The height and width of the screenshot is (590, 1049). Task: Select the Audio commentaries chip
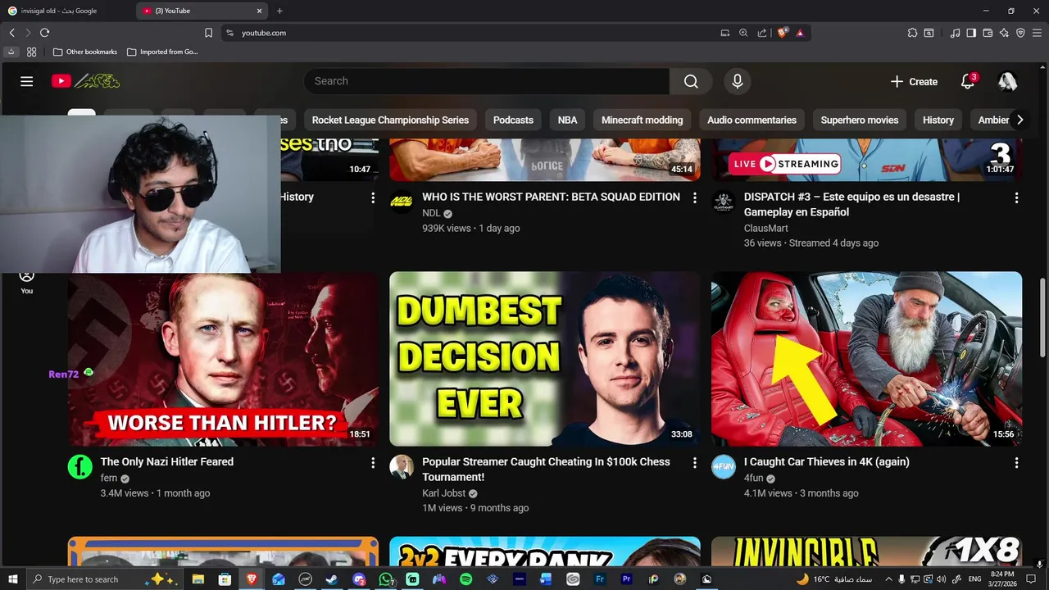click(752, 120)
